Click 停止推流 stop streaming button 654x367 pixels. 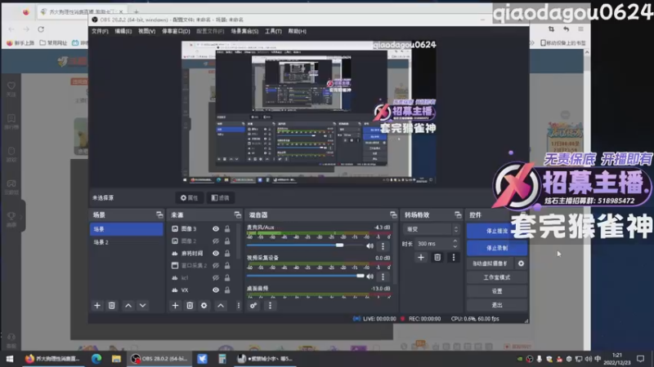click(497, 231)
